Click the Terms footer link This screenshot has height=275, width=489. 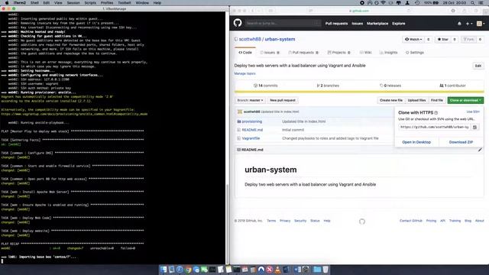pos(271,221)
